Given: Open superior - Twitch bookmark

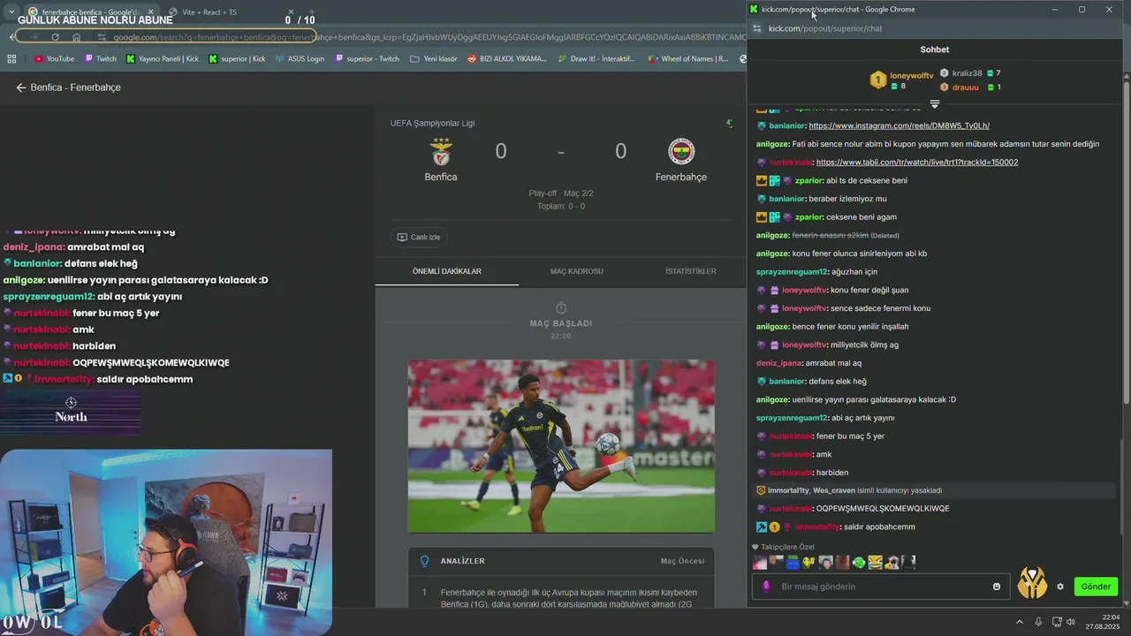Looking at the screenshot, I should (x=367, y=59).
